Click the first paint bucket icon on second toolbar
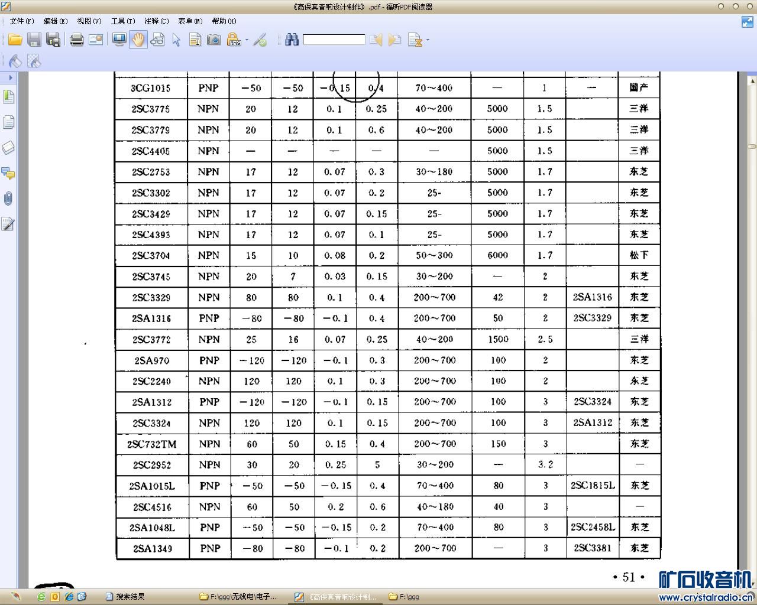The width and height of the screenshot is (757, 605). coord(15,61)
